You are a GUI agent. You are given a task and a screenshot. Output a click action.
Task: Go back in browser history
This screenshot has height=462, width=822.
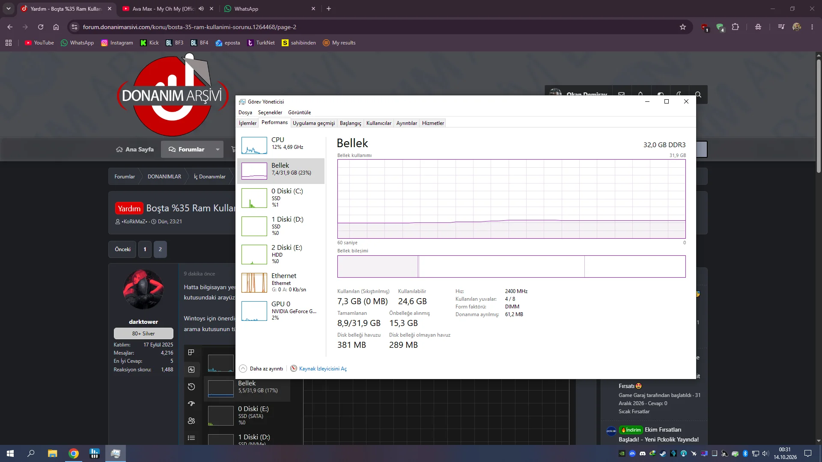pyautogui.click(x=10, y=27)
